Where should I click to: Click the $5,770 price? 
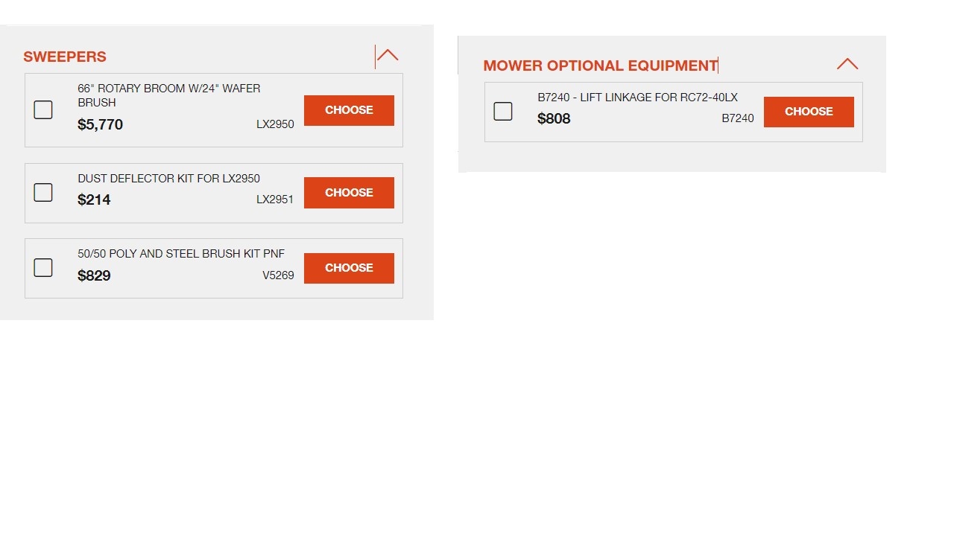[x=100, y=124]
